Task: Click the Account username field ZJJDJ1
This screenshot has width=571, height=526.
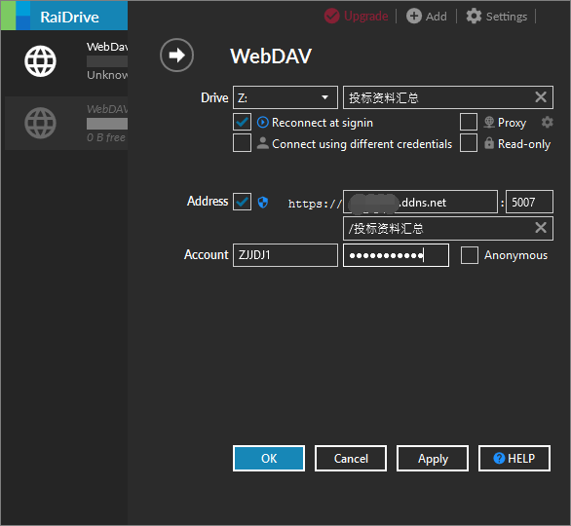Action: (285, 255)
